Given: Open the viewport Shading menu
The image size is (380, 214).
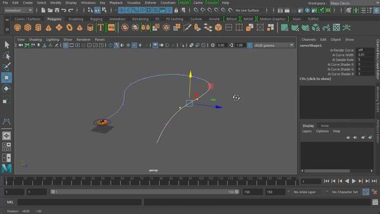Looking at the screenshot, I should pos(36,40).
